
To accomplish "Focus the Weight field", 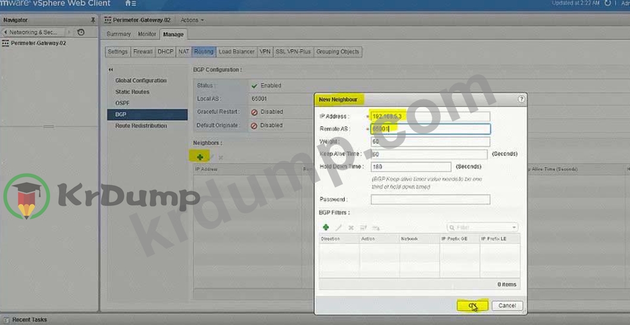I will tap(431, 142).
